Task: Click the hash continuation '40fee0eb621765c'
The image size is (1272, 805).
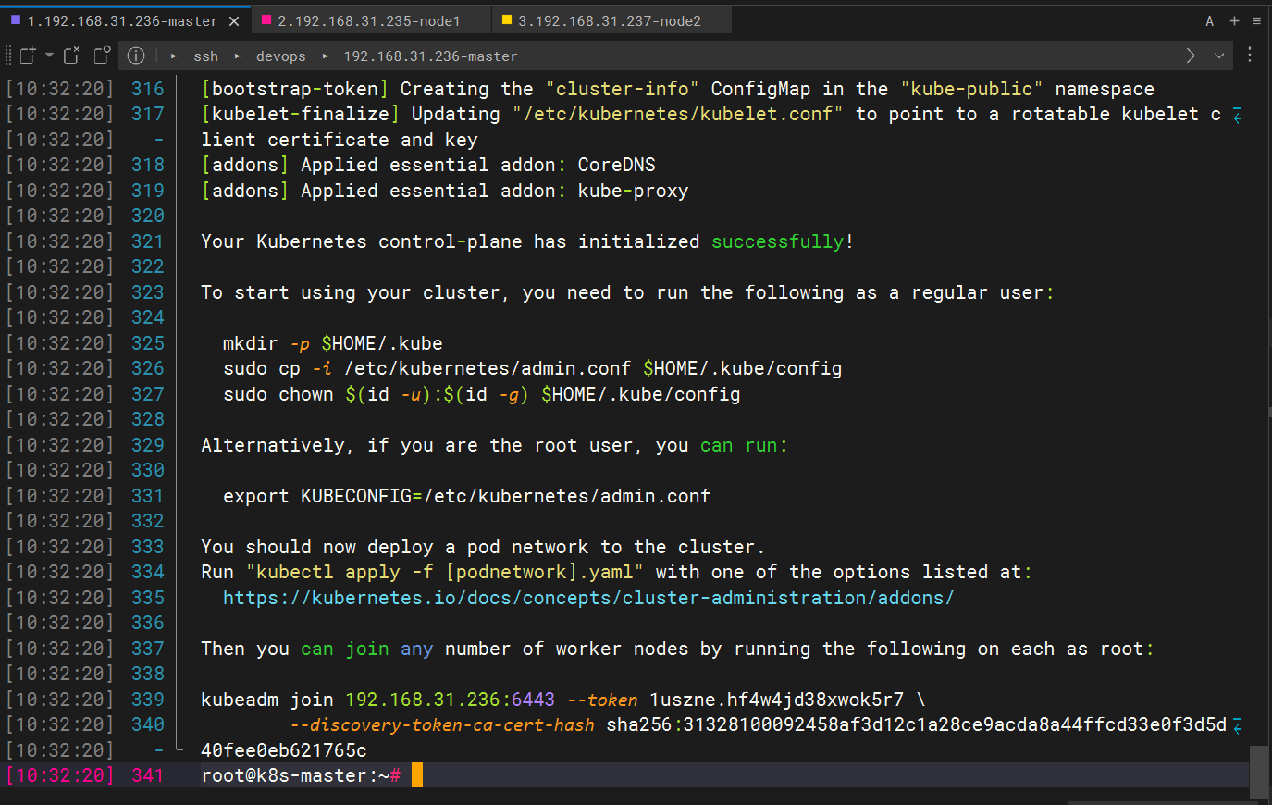Action: 284,750
